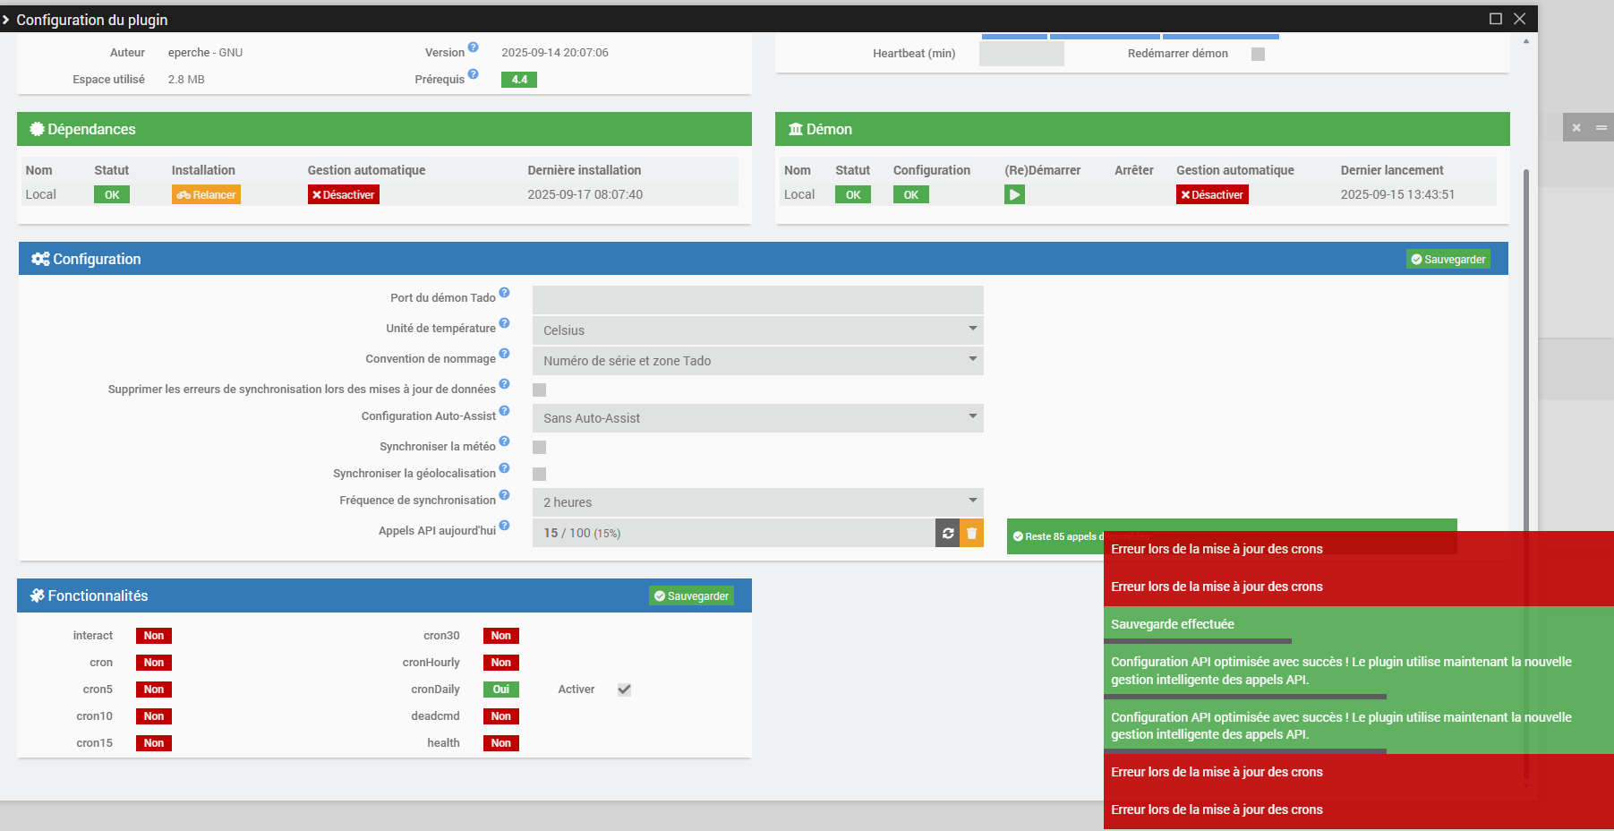Toggle Synchroniser la météo checkbox
The image size is (1614, 831).
click(539, 447)
